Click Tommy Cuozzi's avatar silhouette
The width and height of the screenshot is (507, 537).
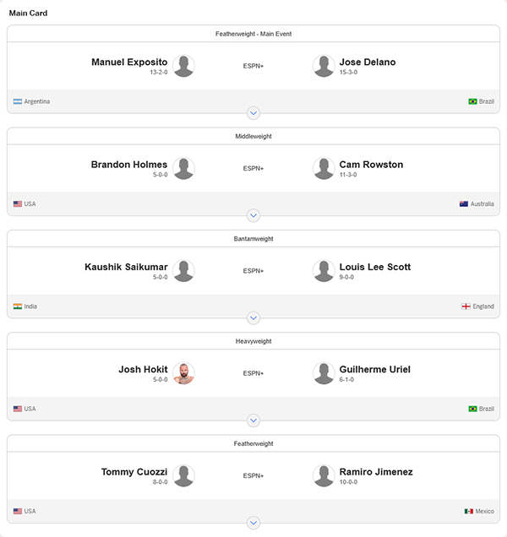(x=183, y=475)
